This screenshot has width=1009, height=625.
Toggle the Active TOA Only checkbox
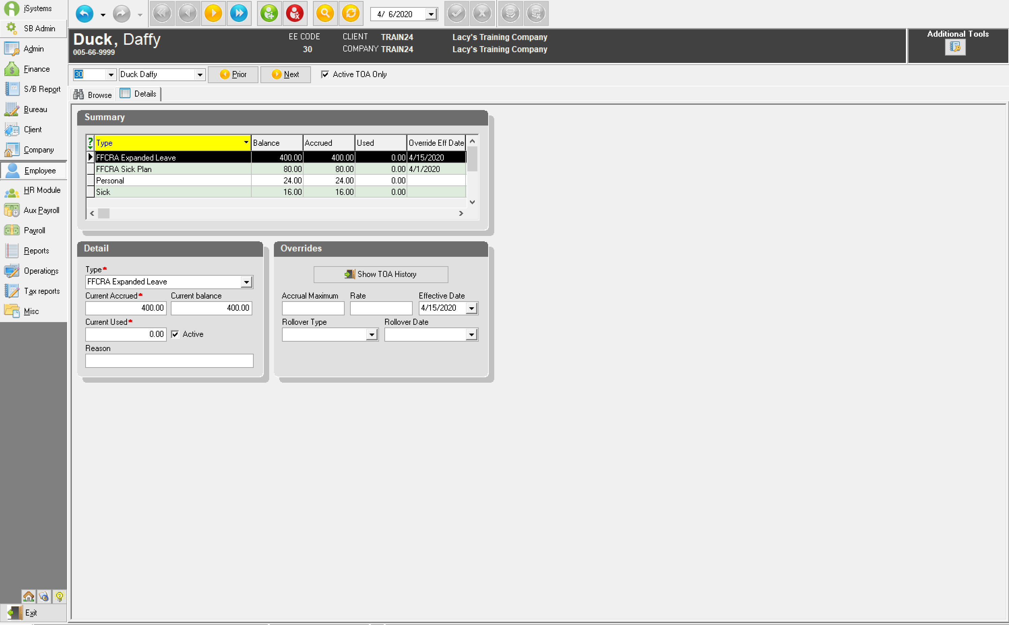pos(325,74)
